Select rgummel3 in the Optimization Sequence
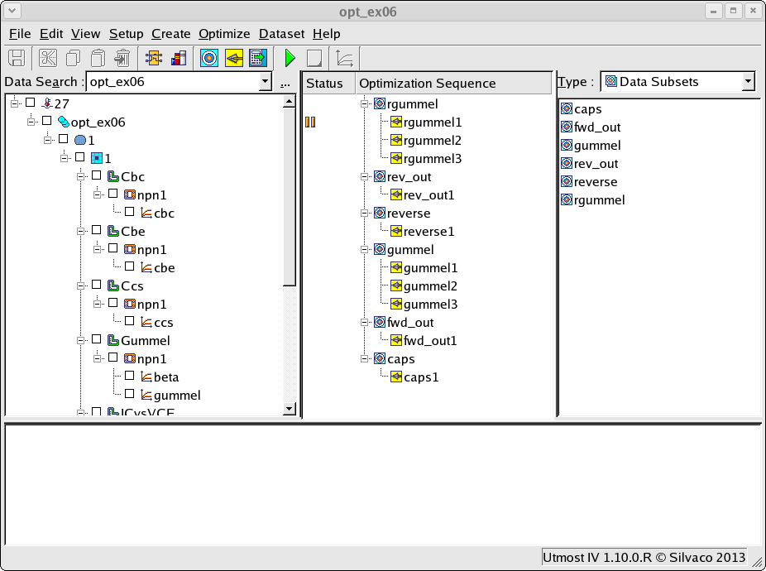Viewport: 766px width, 571px height. coord(433,158)
